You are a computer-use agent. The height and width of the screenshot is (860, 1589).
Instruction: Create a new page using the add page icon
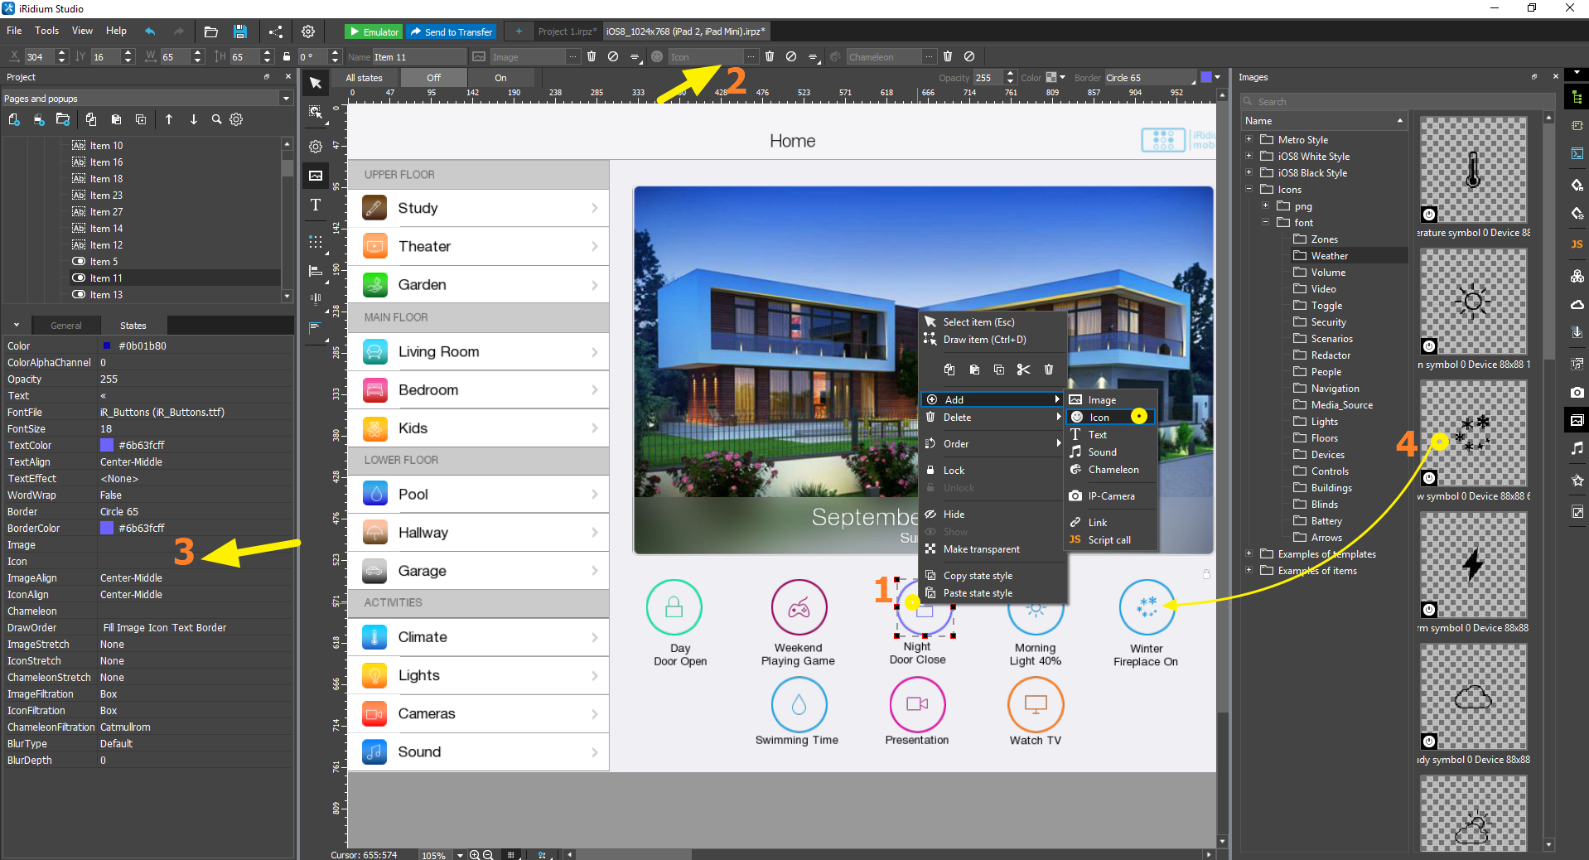tap(13, 119)
